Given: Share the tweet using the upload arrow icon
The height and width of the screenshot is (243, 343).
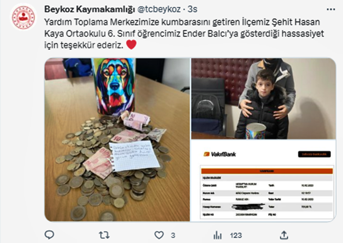Looking at the screenshot, I should 284,235.
